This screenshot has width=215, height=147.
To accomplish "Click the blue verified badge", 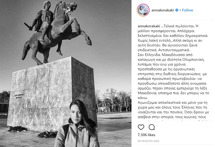I will click(x=177, y=10).
